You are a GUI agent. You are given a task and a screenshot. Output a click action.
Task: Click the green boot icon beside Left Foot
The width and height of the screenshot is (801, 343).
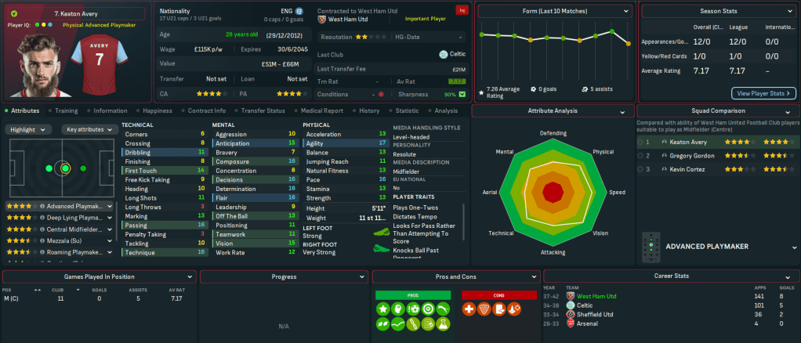pyautogui.click(x=382, y=234)
